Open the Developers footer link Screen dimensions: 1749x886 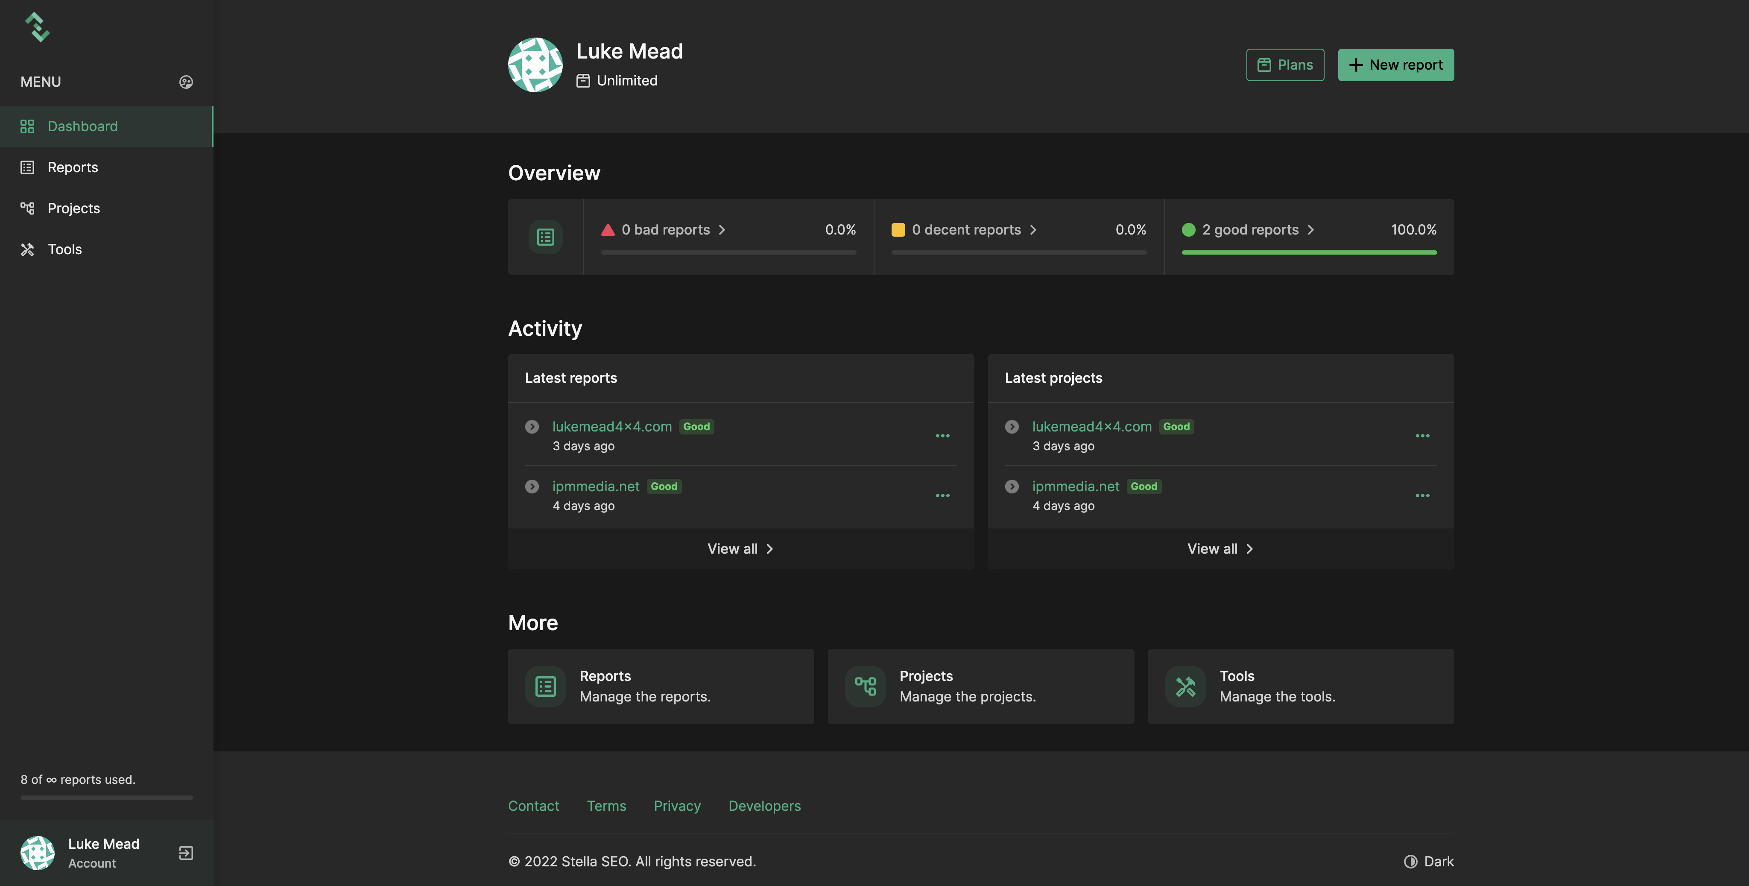tap(764, 806)
